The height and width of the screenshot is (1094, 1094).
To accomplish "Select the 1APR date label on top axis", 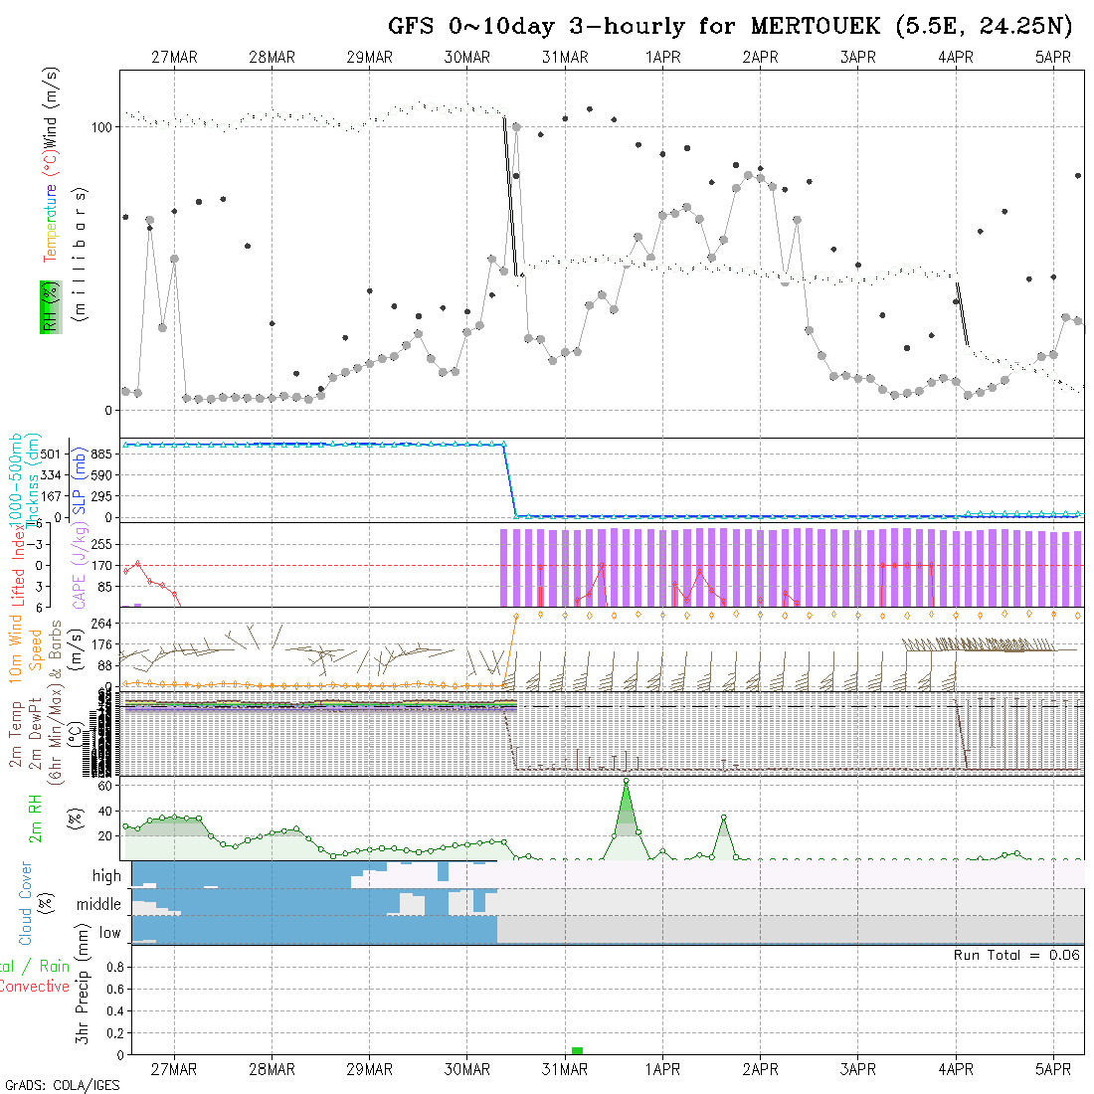I will 662,58.
